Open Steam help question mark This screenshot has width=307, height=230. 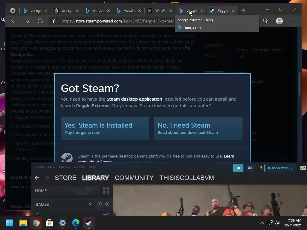pyautogui.click(x=261, y=168)
